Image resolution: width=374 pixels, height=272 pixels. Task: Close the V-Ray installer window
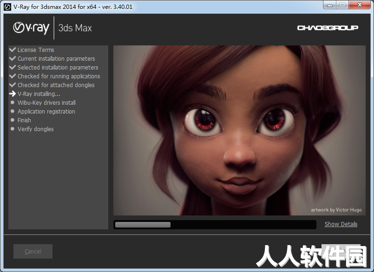click(x=360, y=5)
